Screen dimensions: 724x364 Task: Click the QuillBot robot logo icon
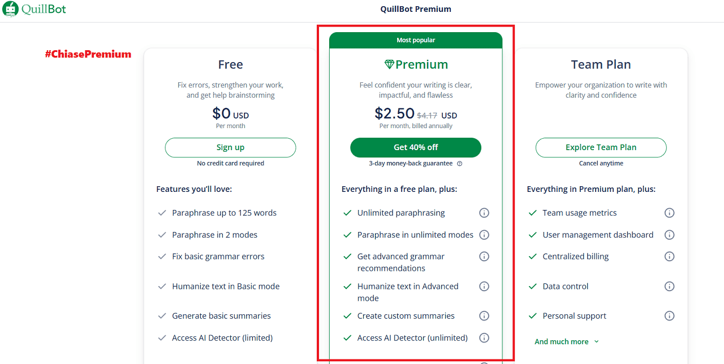[x=10, y=10]
